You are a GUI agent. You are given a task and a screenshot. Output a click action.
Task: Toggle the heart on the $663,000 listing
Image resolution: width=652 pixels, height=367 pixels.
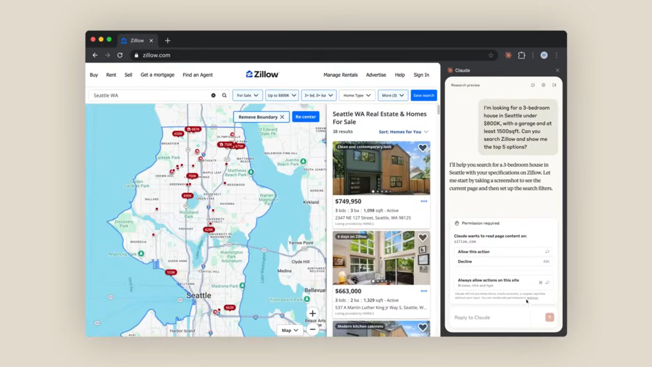(x=423, y=238)
